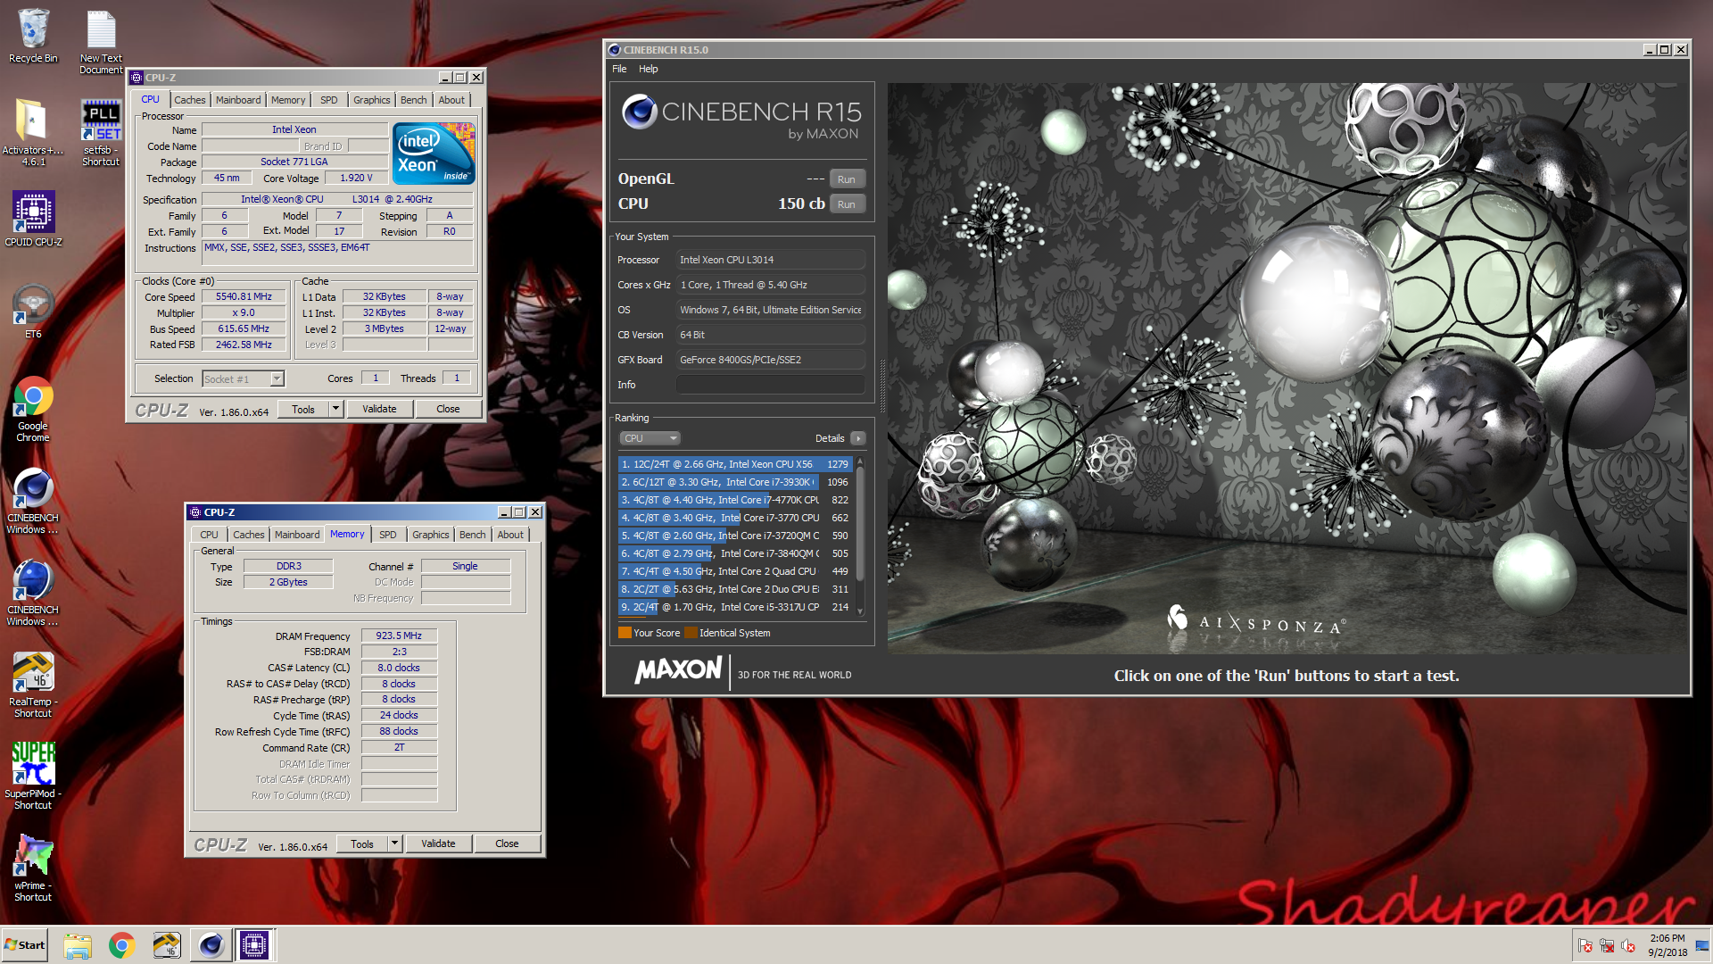This screenshot has width=1713, height=964.
Task: Open the Cinebench File menu
Action: (619, 69)
